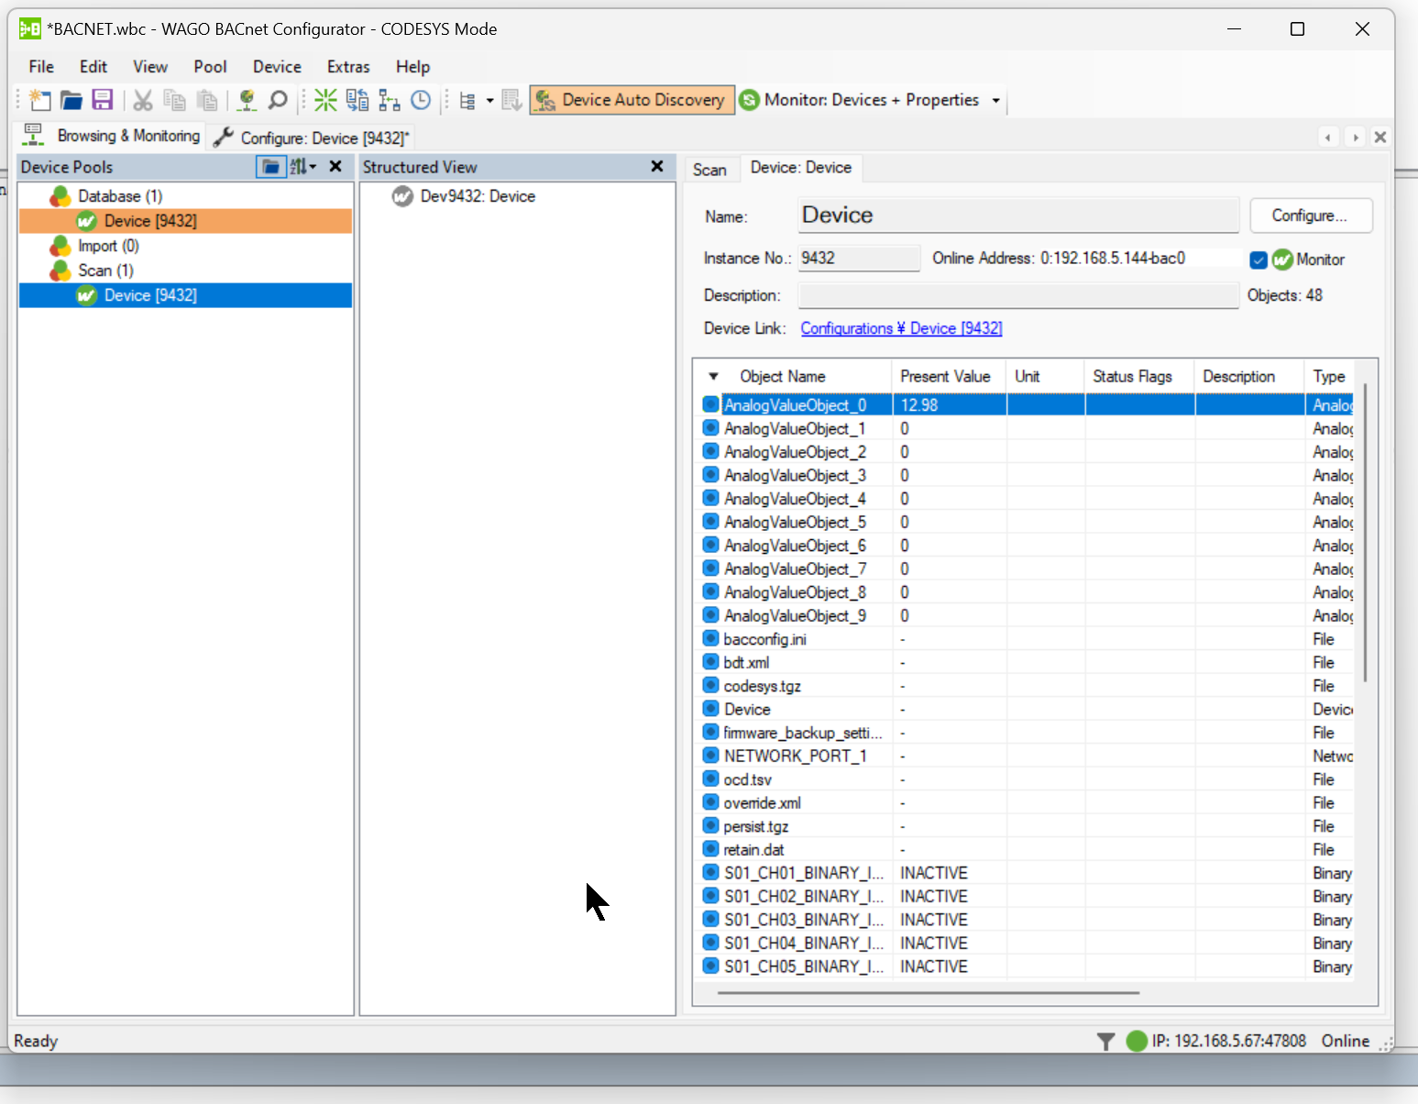Open the Help menu
1418x1104 pixels.
(x=412, y=67)
